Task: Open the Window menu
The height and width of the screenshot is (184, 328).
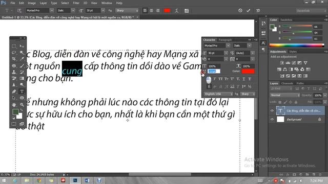Action: [x=107, y=3]
